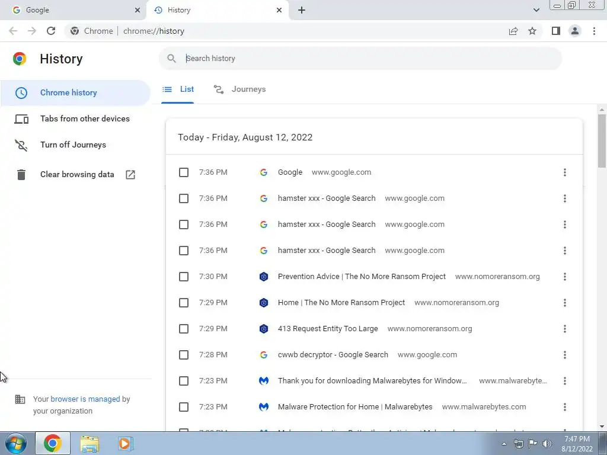
Task: Open the side panel icon
Action: click(556, 31)
